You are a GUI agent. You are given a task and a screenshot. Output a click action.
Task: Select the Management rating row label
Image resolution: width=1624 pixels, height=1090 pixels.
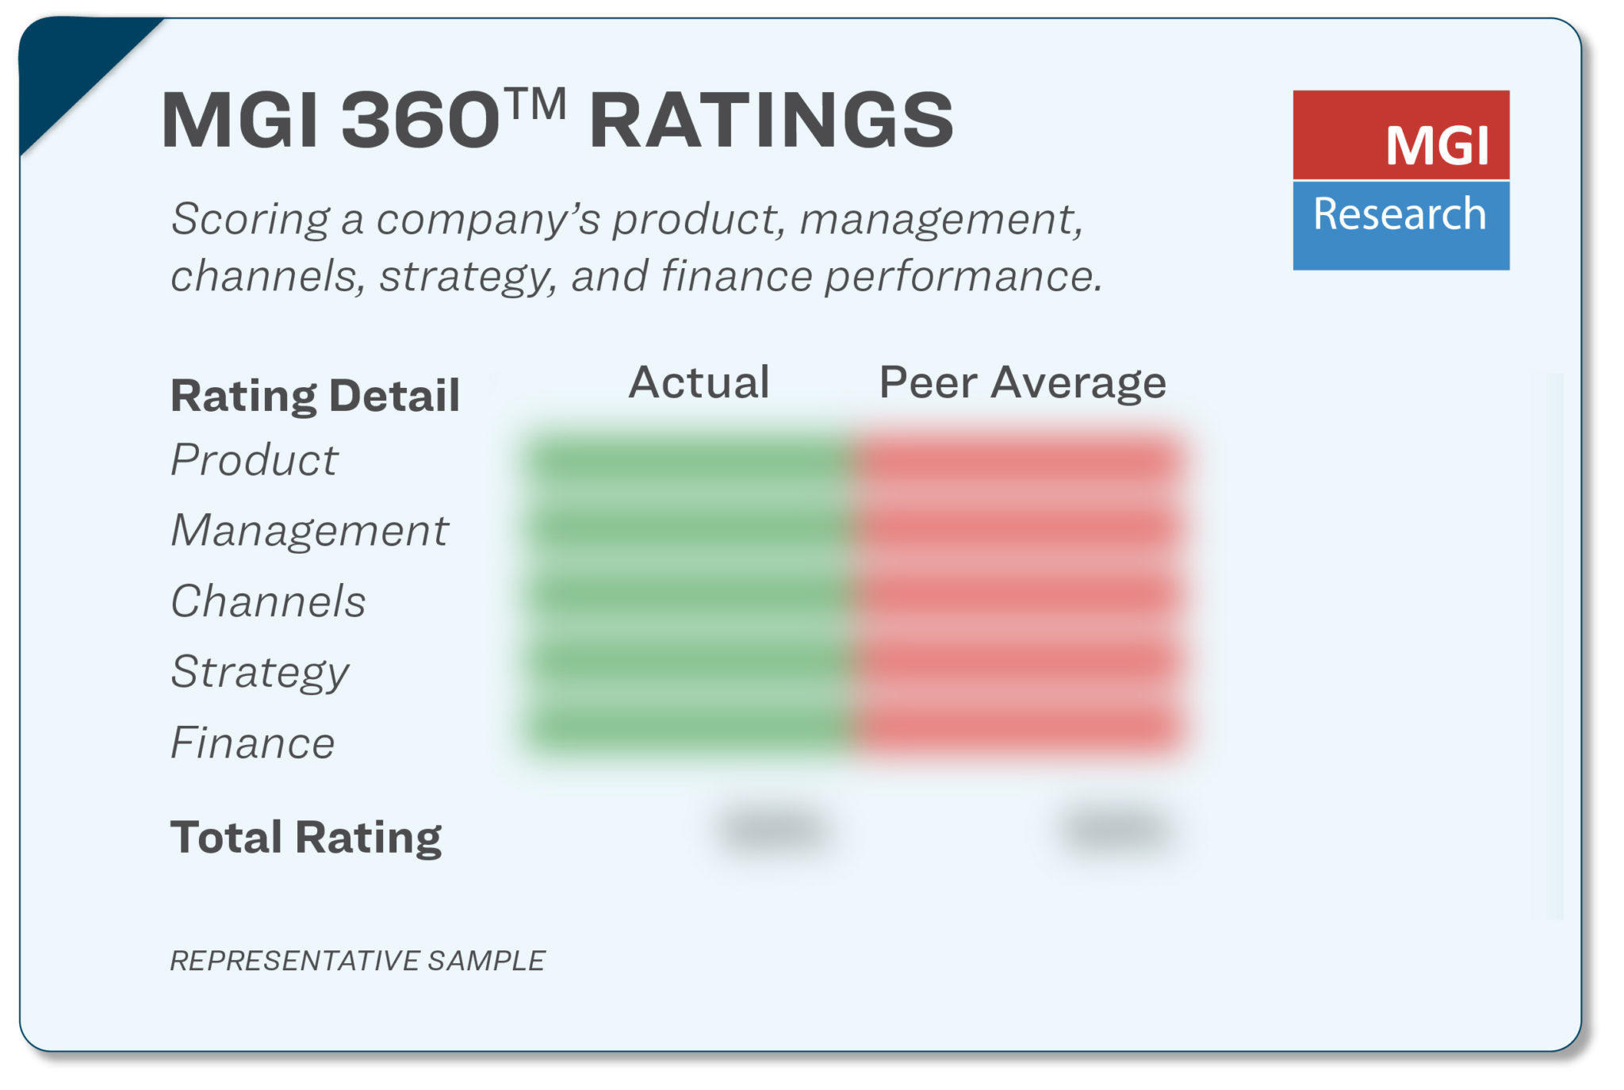pyautogui.click(x=309, y=531)
